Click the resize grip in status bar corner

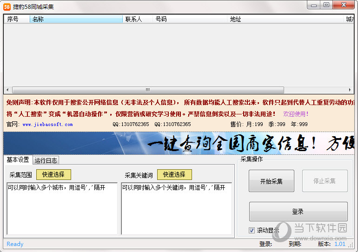(351, 245)
